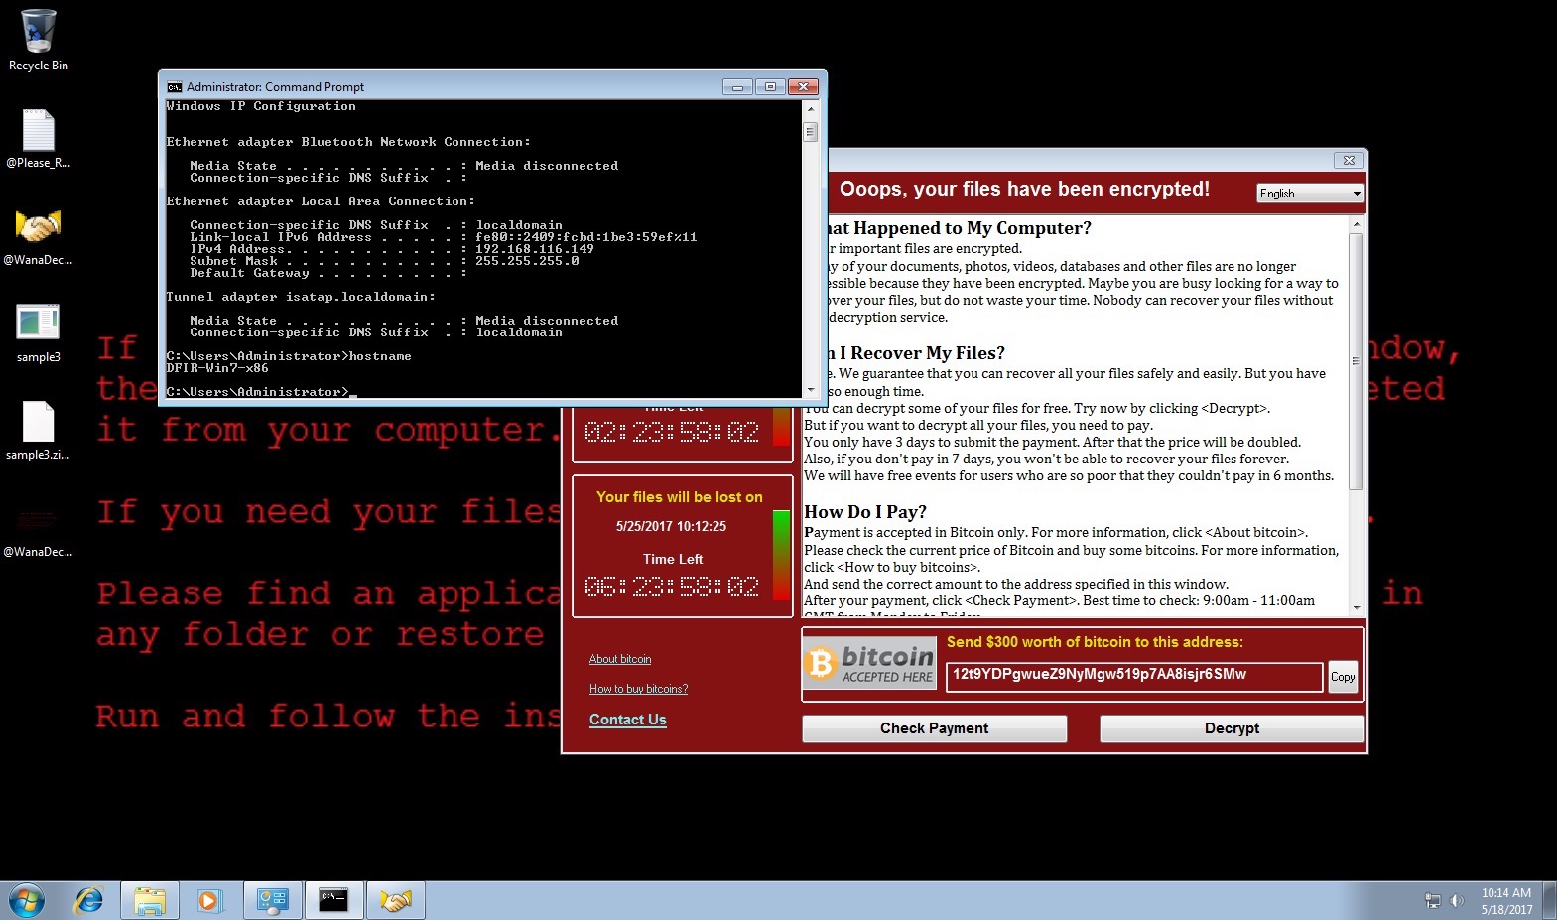Click the payment-raise countdown progress bar
The width and height of the screenshot is (1557, 920).
point(781,427)
